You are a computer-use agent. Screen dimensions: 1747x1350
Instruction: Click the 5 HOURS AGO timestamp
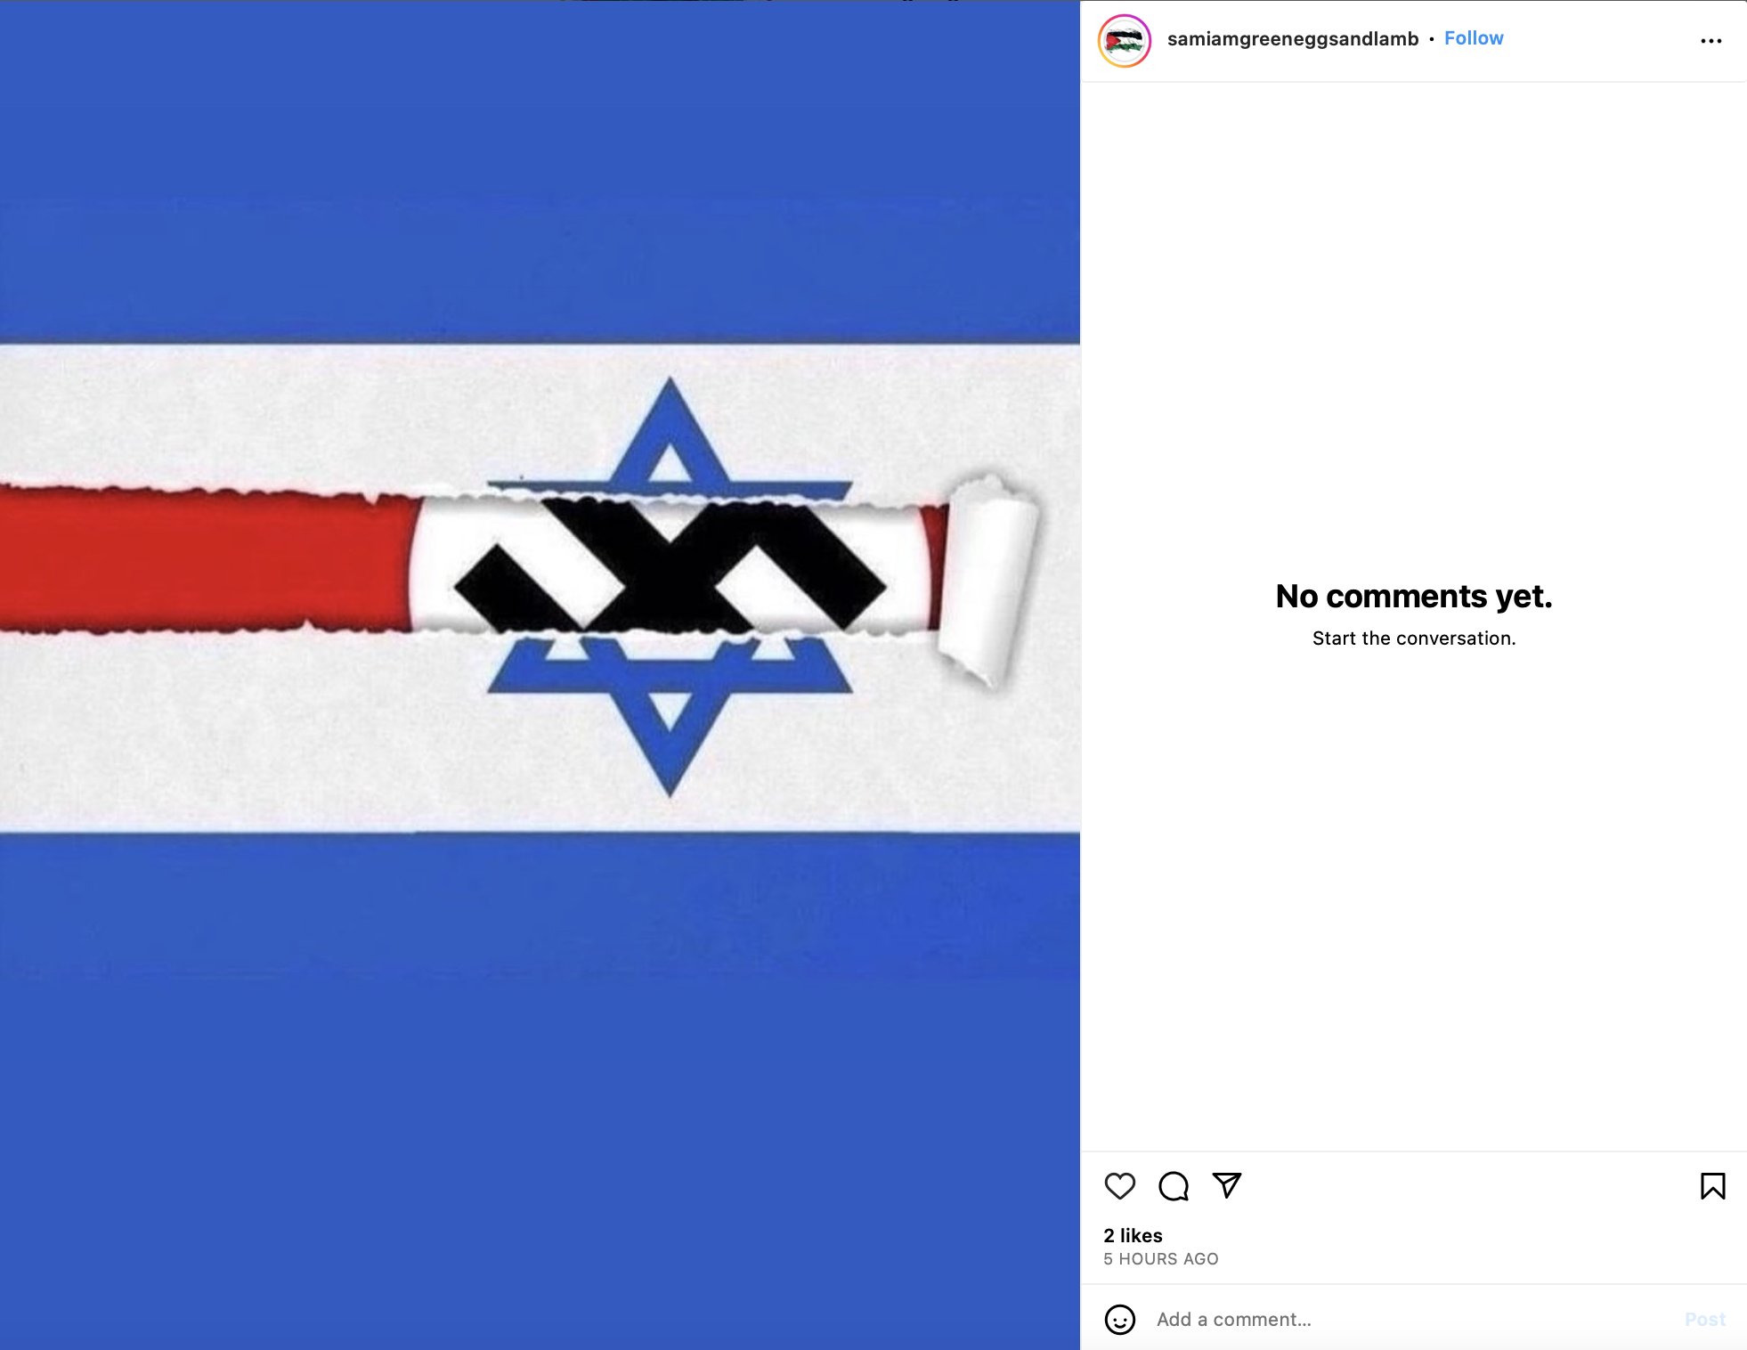(1160, 1259)
